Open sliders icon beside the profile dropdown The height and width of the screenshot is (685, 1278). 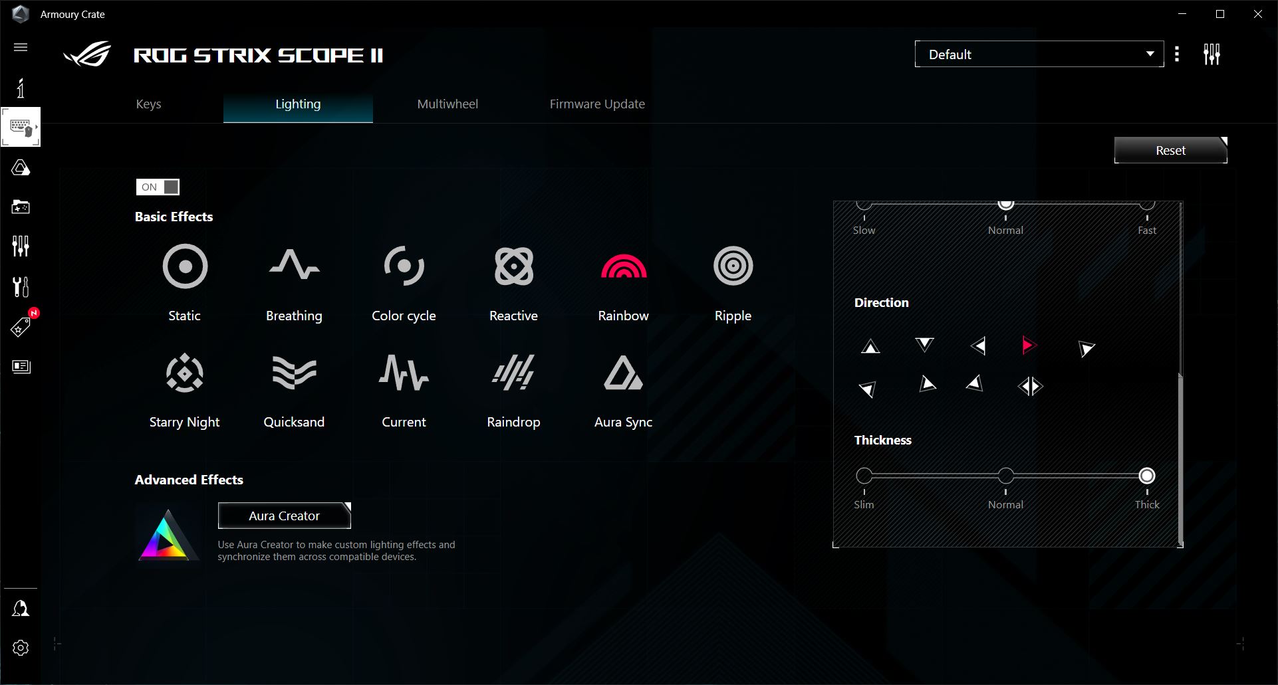point(1212,54)
